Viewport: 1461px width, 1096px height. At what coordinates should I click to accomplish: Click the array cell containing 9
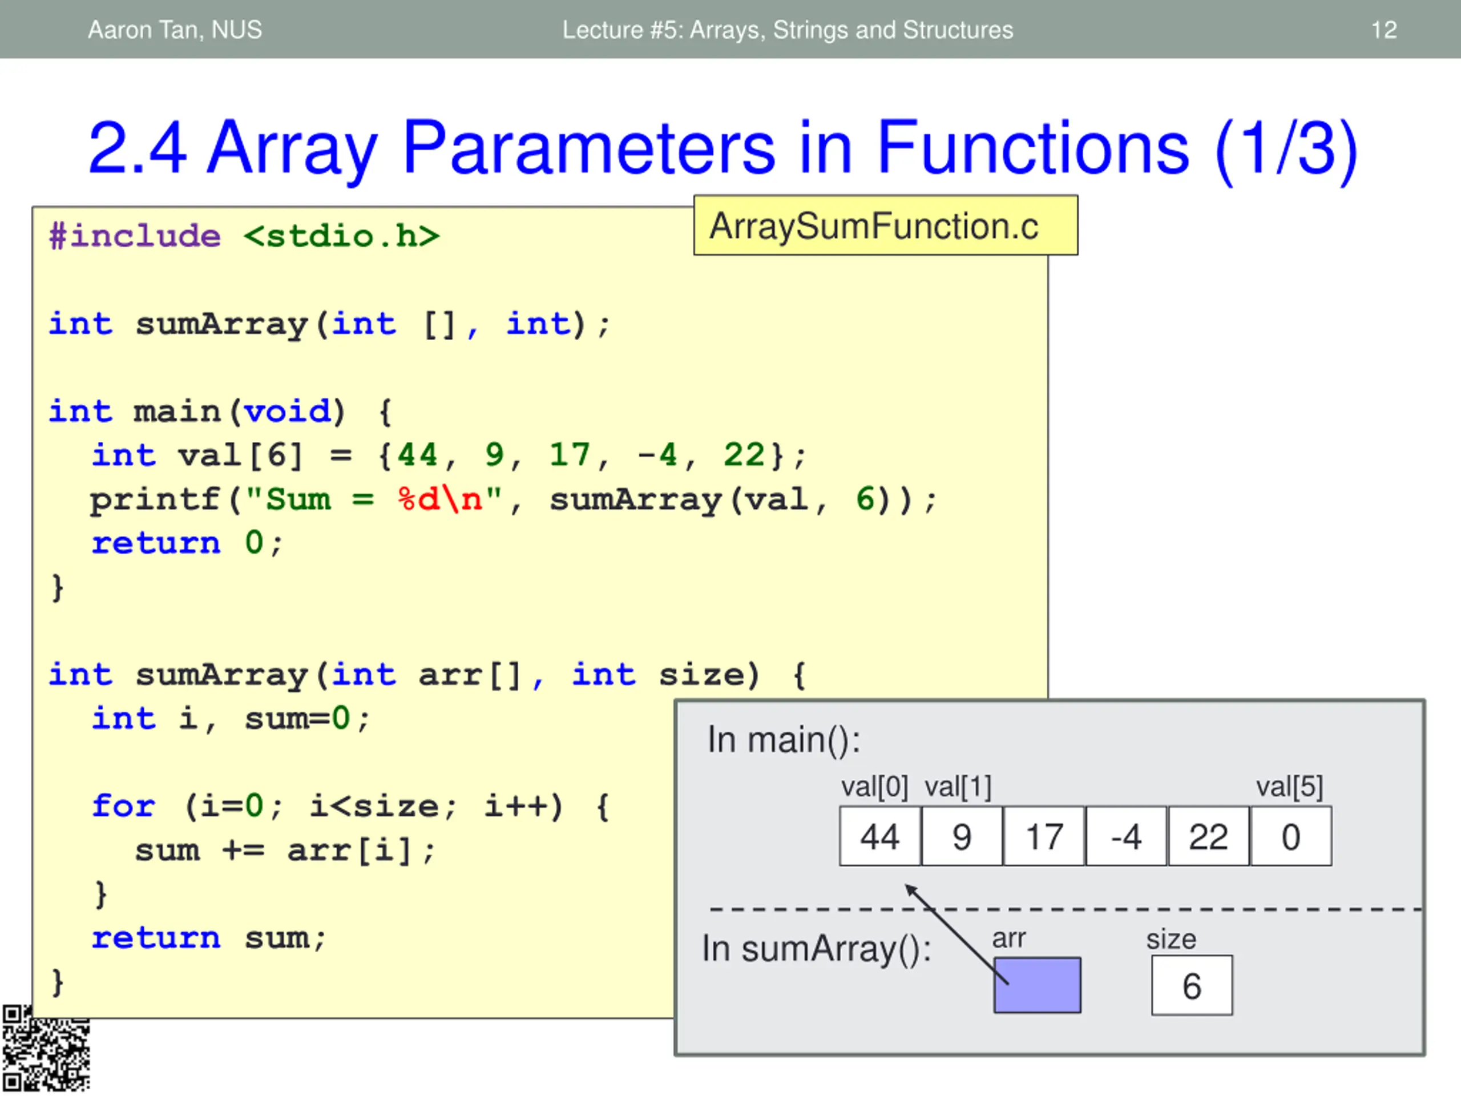[962, 836]
